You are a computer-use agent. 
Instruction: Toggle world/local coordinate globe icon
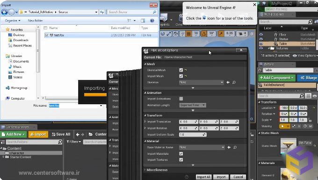click(176, 34)
